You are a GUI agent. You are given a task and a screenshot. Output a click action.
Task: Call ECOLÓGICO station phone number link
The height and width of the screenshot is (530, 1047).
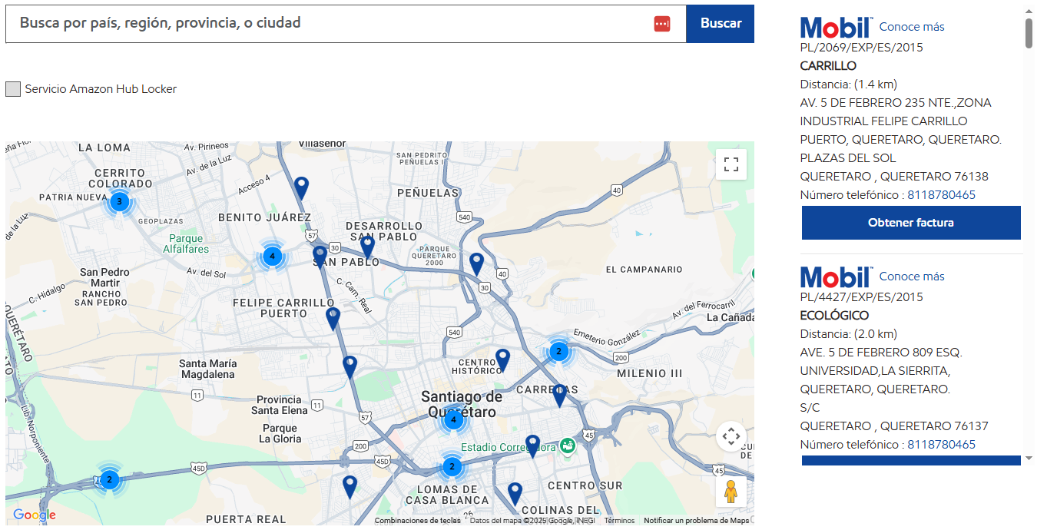(x=941, y=445)
